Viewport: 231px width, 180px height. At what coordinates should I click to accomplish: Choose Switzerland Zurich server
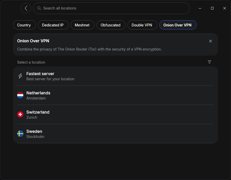tap(115, 114)
